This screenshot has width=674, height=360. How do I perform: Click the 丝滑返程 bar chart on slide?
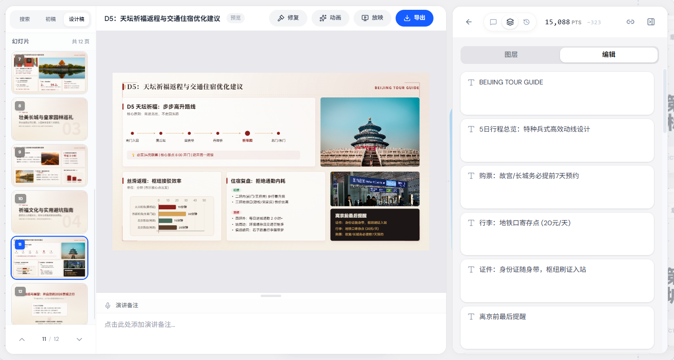tap(172, 216)
